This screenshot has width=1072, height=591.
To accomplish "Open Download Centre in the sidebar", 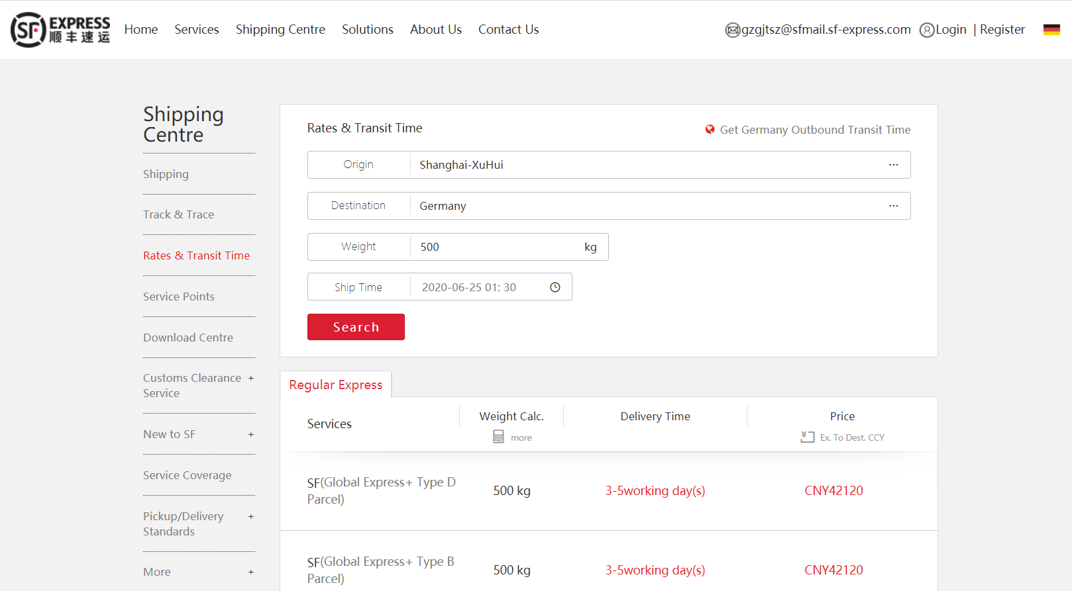I will pos(188,338).
